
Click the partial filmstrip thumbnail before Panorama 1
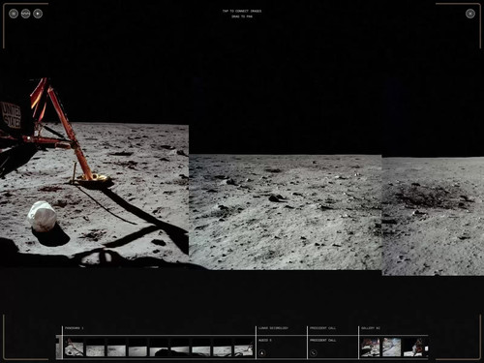pyautogui.click(x=58, y=348)
